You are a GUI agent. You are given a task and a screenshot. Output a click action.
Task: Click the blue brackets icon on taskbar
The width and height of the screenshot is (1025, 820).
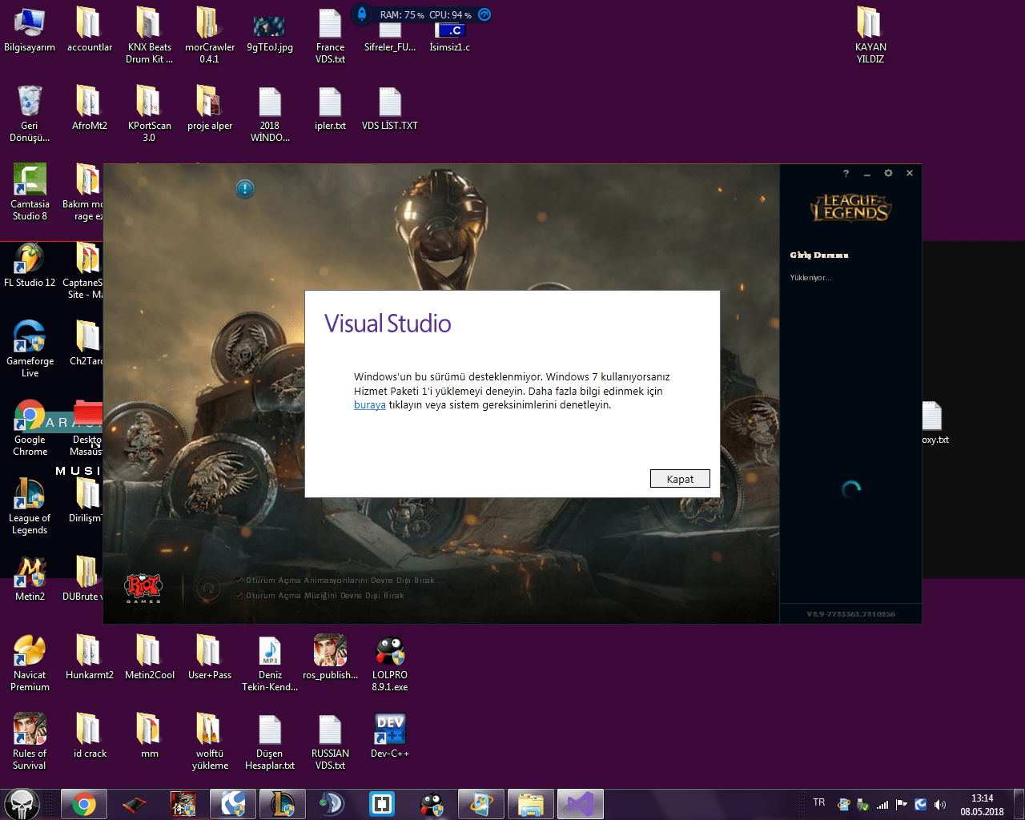pyautogui.click(x=381, y=804)
